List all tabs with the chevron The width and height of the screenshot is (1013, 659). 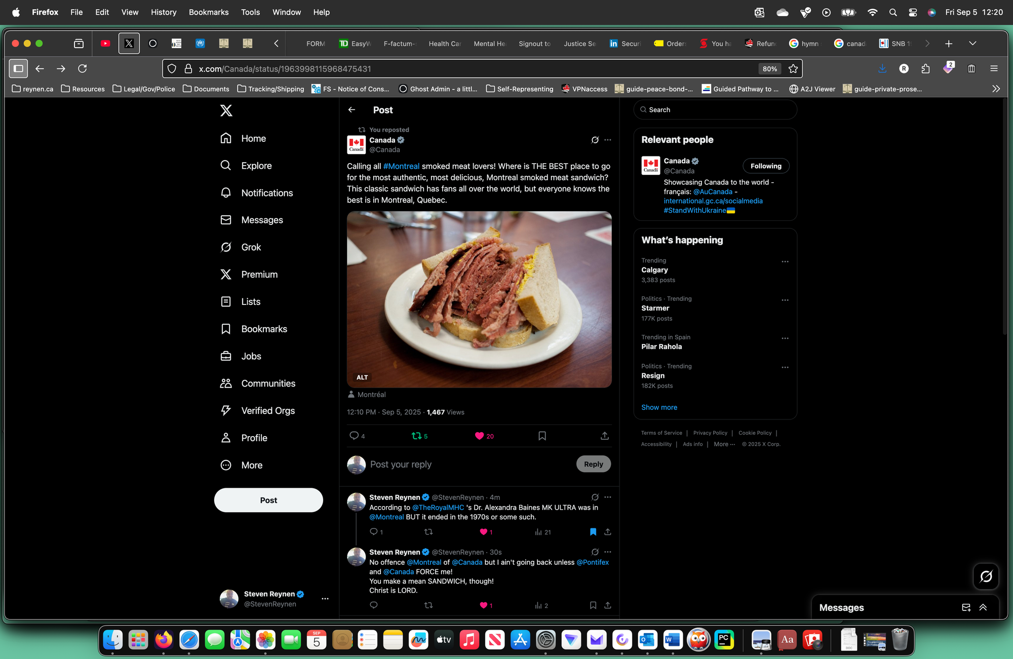click(x=972, y=44)
